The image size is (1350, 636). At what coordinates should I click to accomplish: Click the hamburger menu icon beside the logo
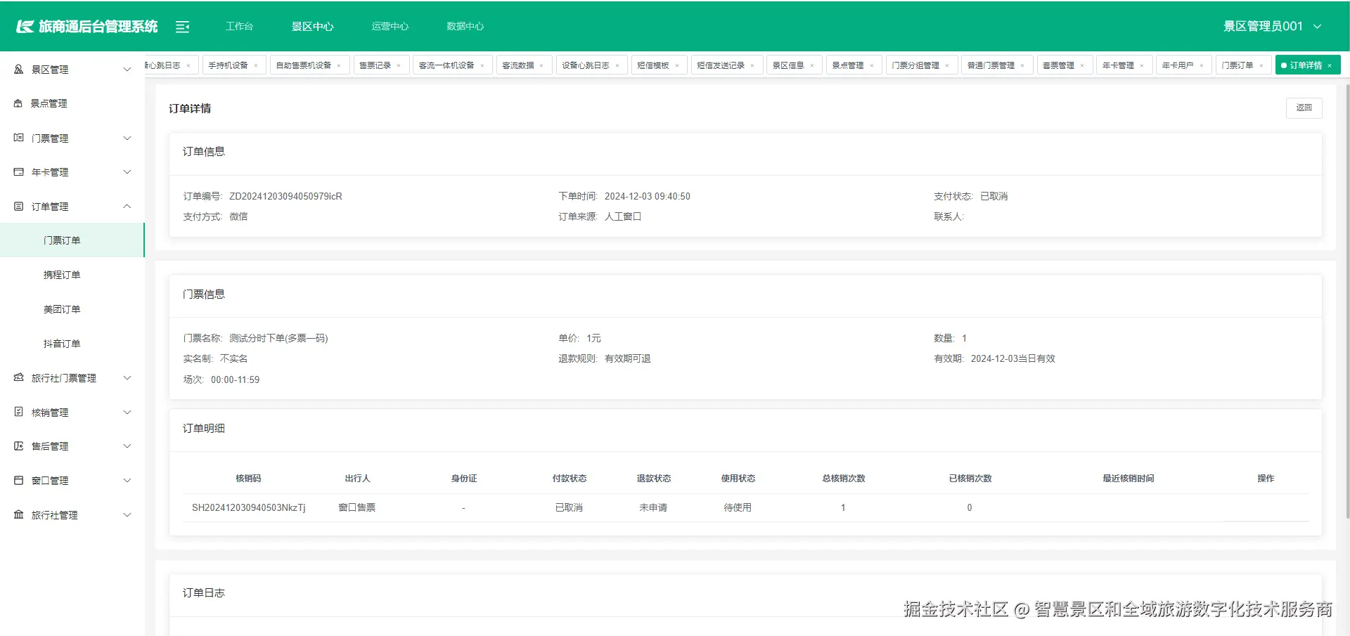tap(183, 26)
